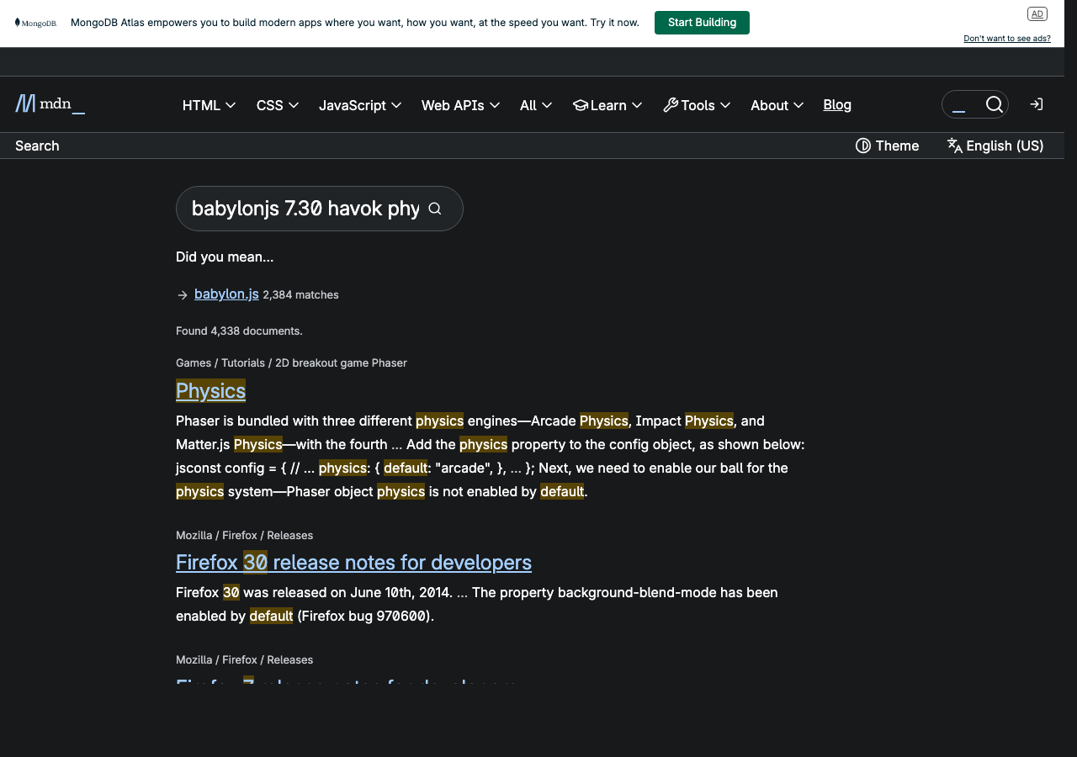Click inside the search query input field
Image resolution: width=1077 pixels, height=757 pixels.
click(303, 208)
